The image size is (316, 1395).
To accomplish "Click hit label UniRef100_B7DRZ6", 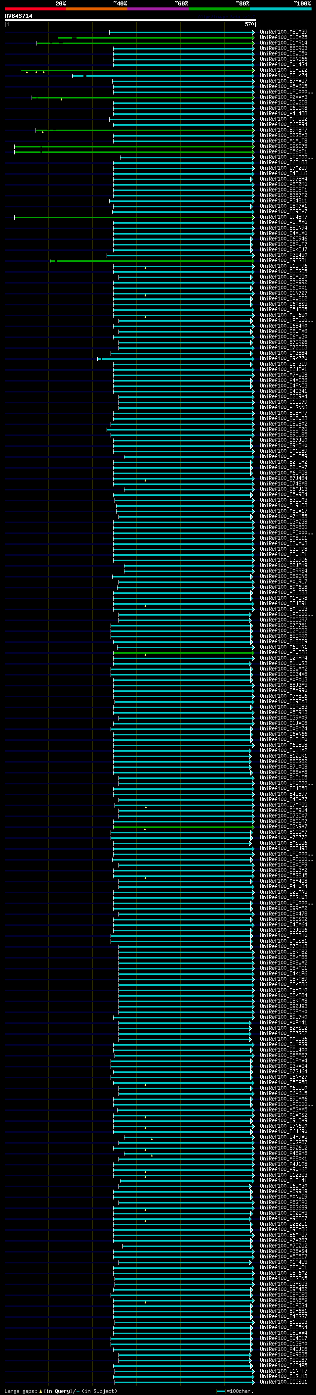I will coord(283,342).
